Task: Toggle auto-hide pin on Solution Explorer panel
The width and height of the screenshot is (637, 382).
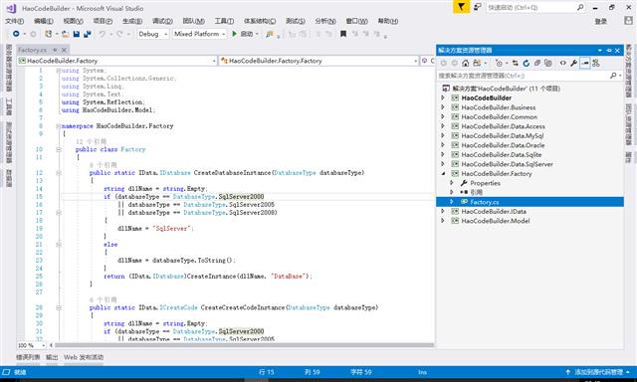Action: [608, 51]
